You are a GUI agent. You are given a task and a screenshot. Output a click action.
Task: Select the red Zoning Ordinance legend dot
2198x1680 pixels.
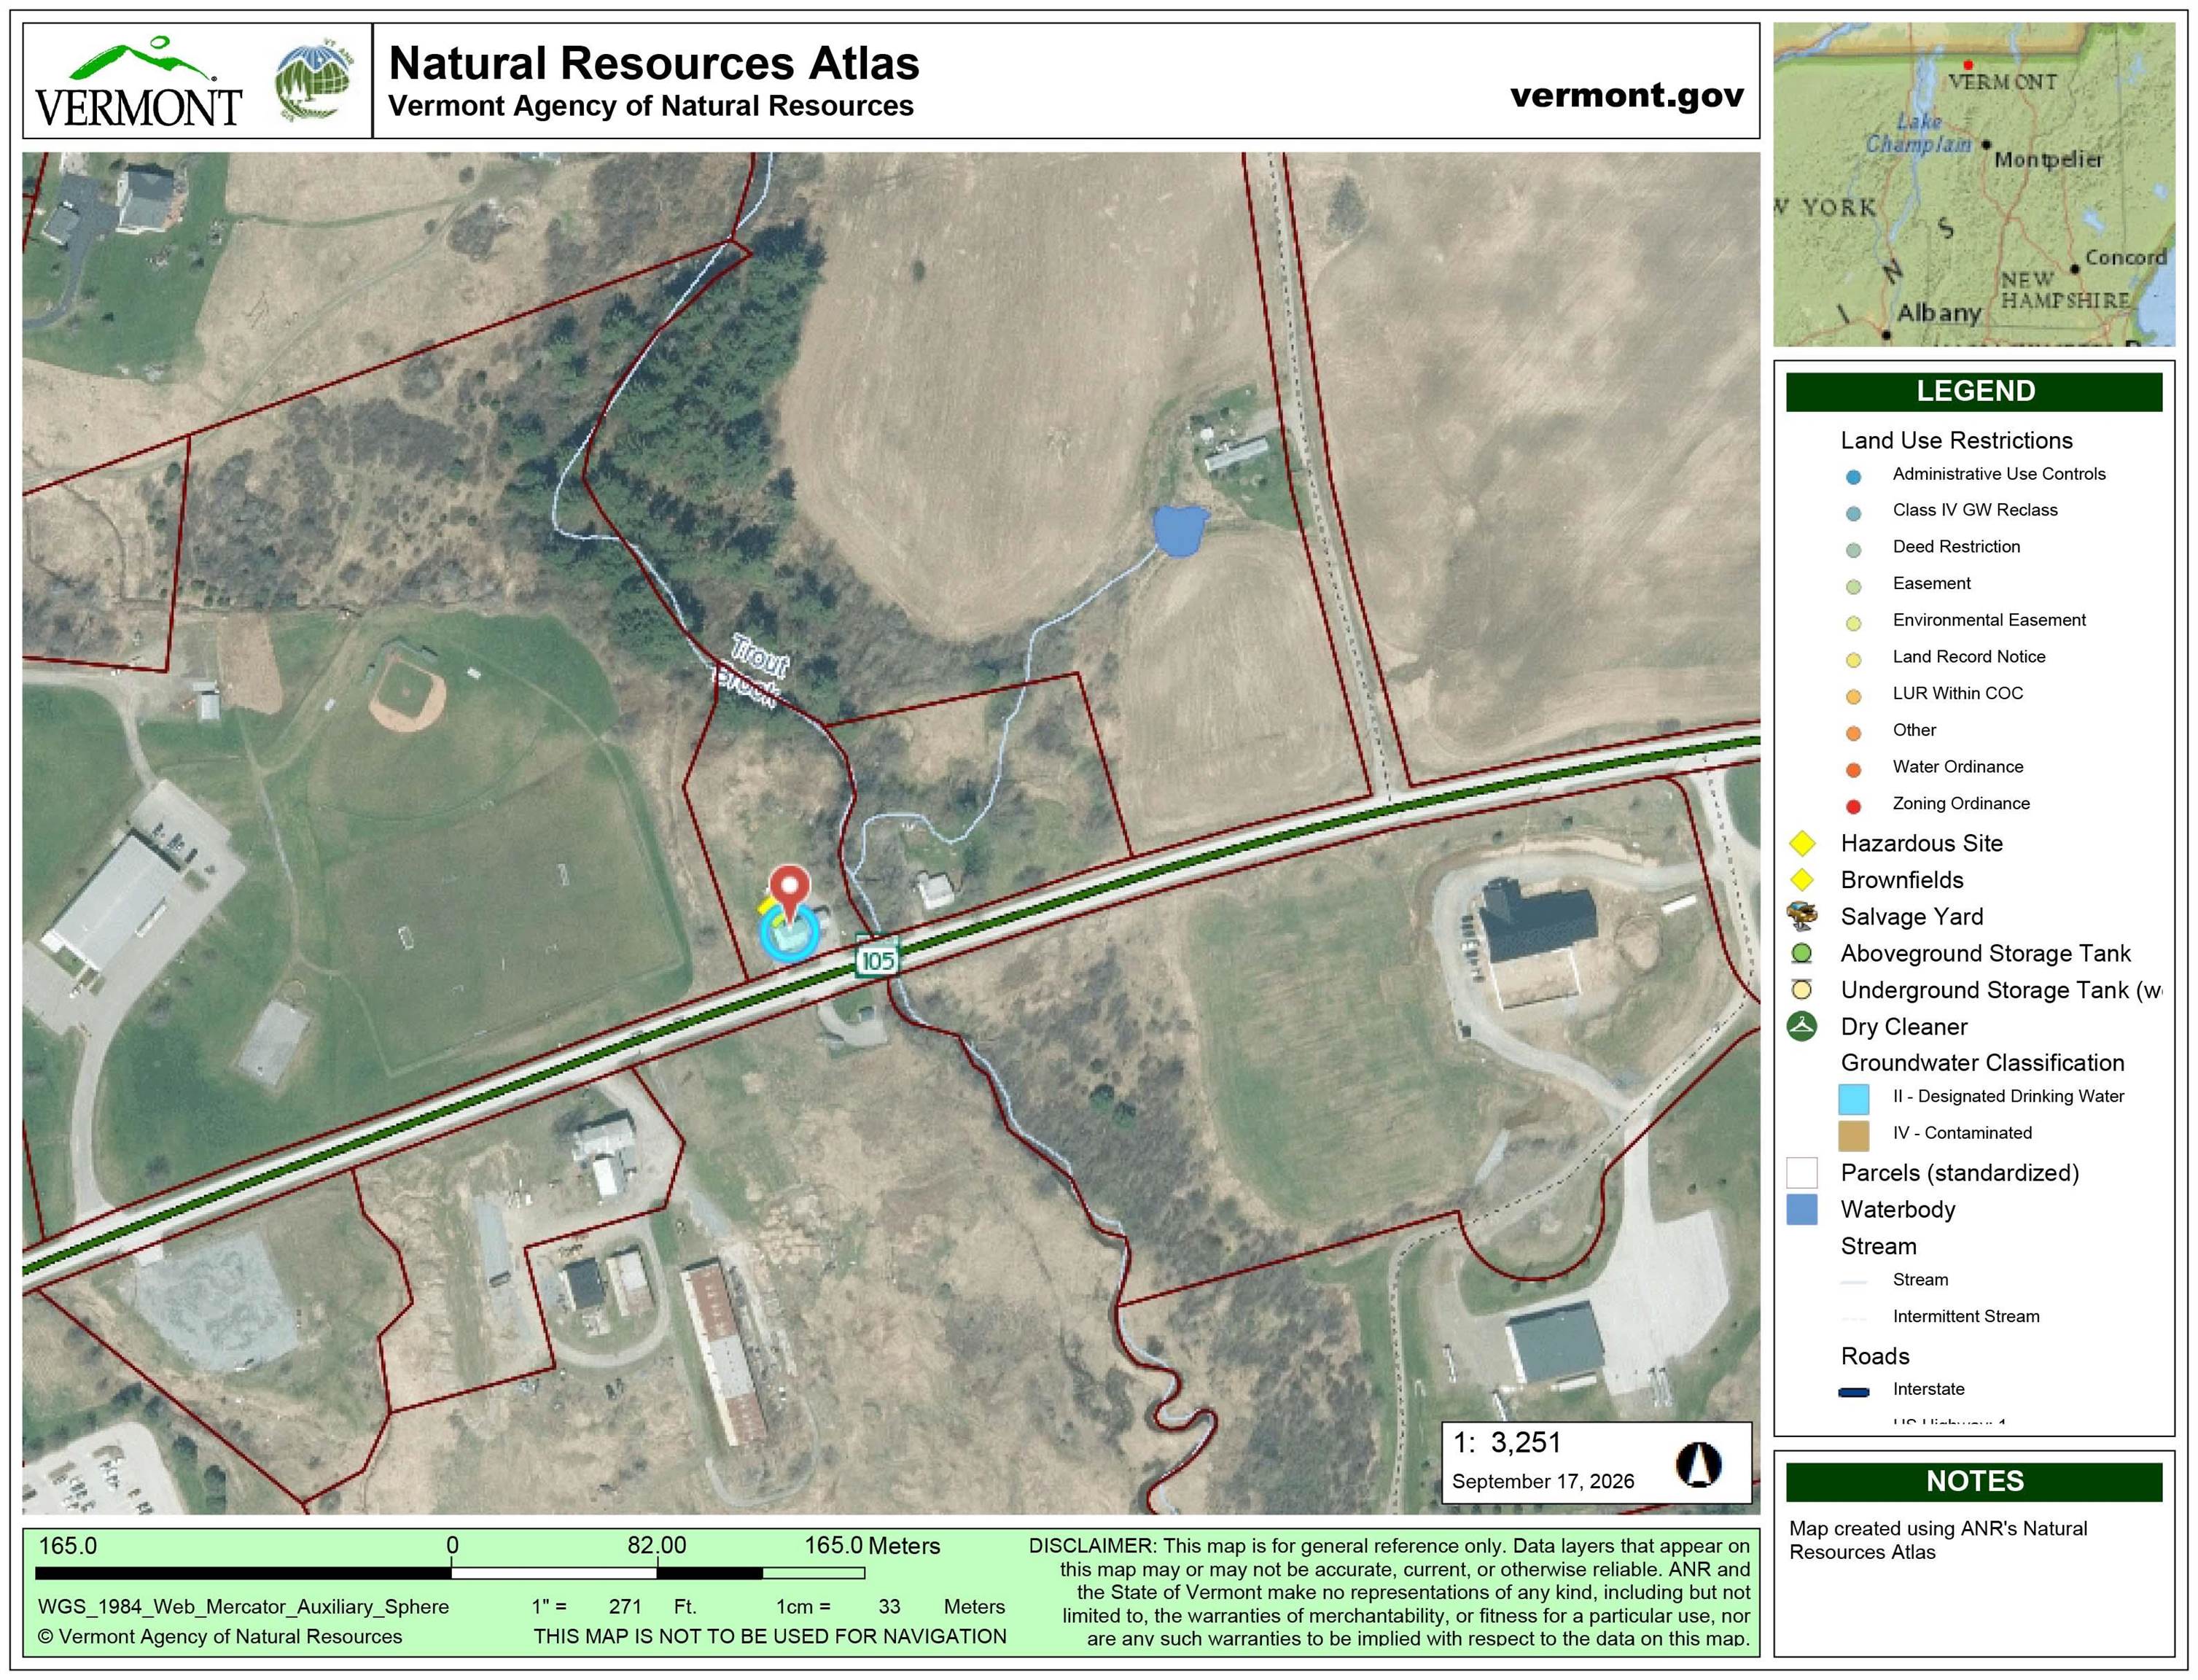(x=1853, y=807)
